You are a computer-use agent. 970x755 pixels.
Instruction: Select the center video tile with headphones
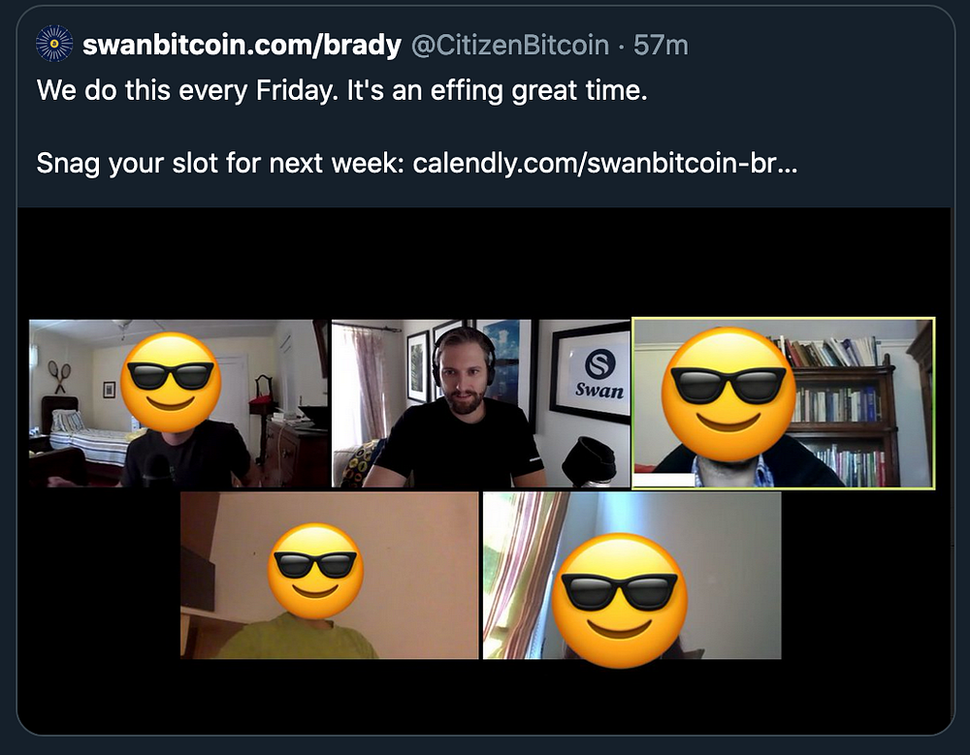pos(481,403)
